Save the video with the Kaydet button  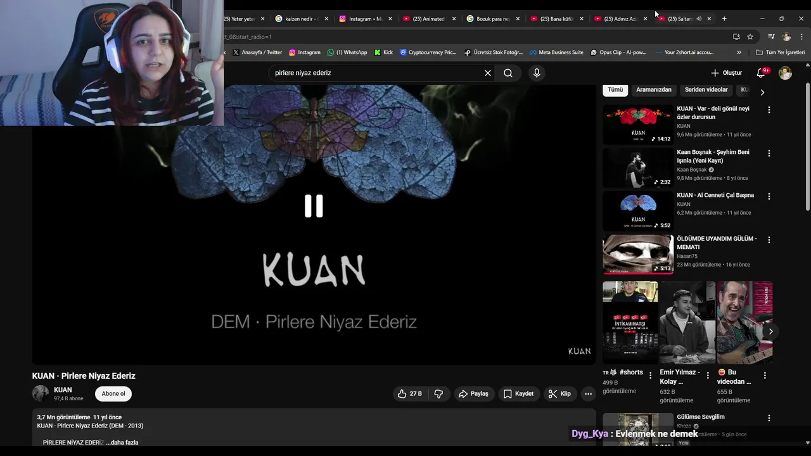coord(518,394)
